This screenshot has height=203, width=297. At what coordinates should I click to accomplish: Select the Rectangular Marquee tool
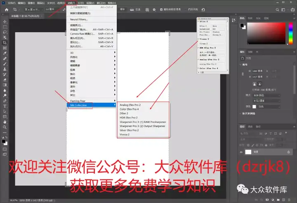coord(5,27)
